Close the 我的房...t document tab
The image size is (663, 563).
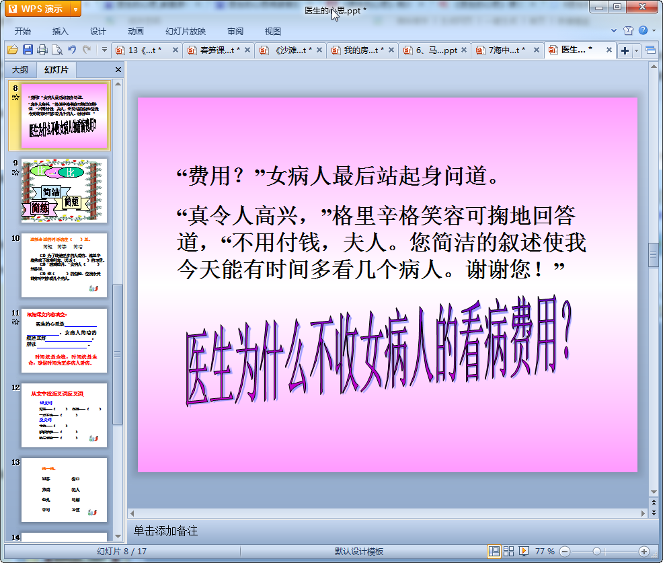coord(391,50)
